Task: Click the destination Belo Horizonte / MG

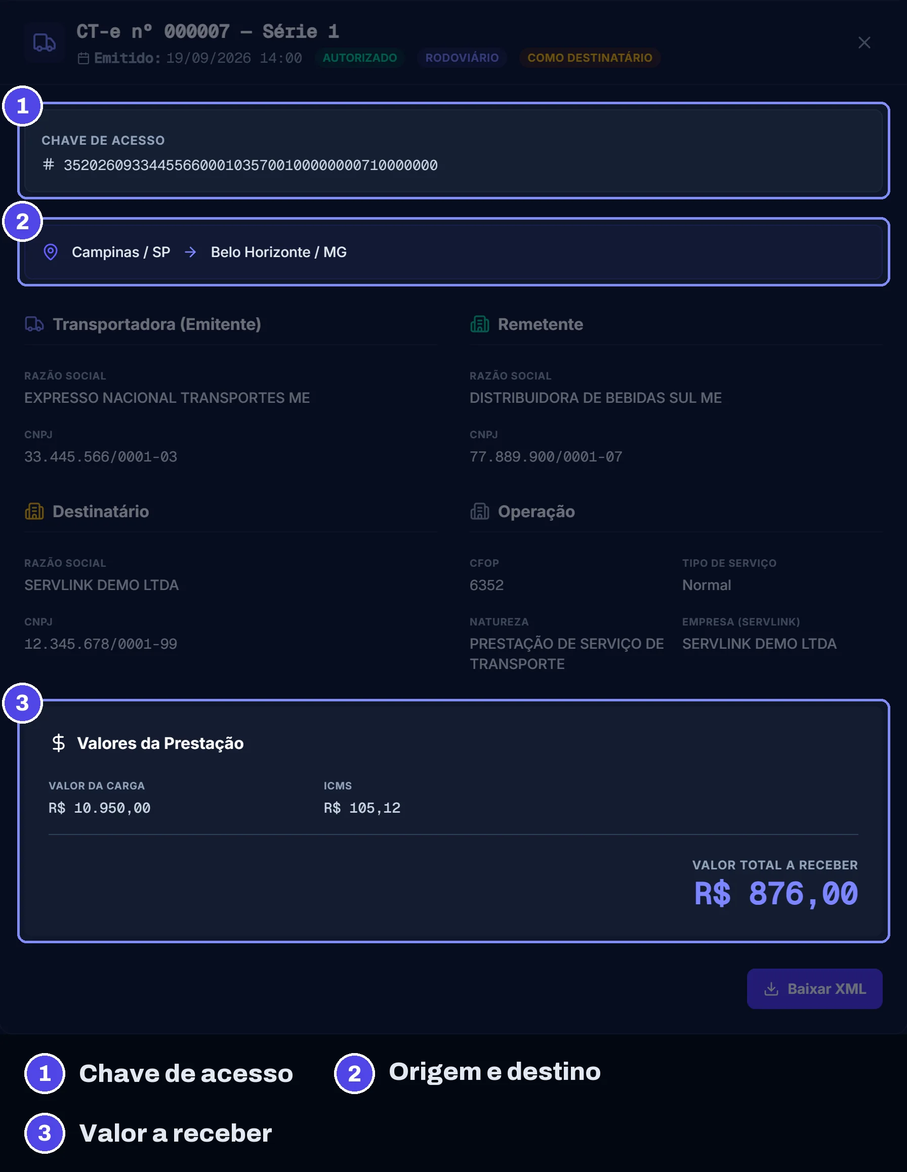Action: [278, 252]
